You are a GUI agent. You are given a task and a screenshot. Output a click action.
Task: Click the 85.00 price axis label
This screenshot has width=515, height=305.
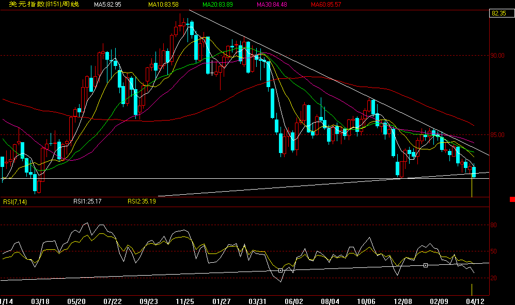(497, 134)
